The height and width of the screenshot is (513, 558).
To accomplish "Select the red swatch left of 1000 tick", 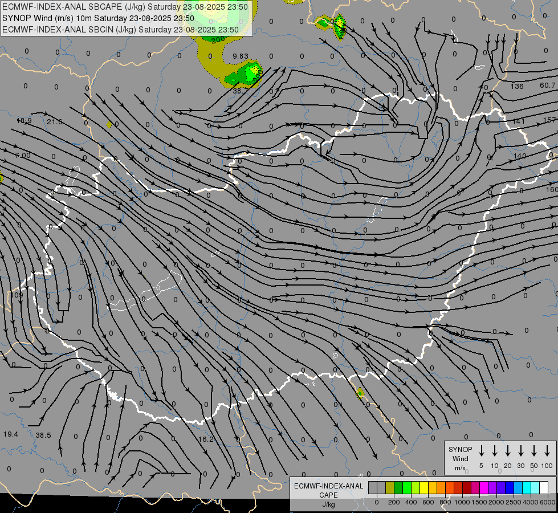I will pyautogui.click(x=458, y=488).
